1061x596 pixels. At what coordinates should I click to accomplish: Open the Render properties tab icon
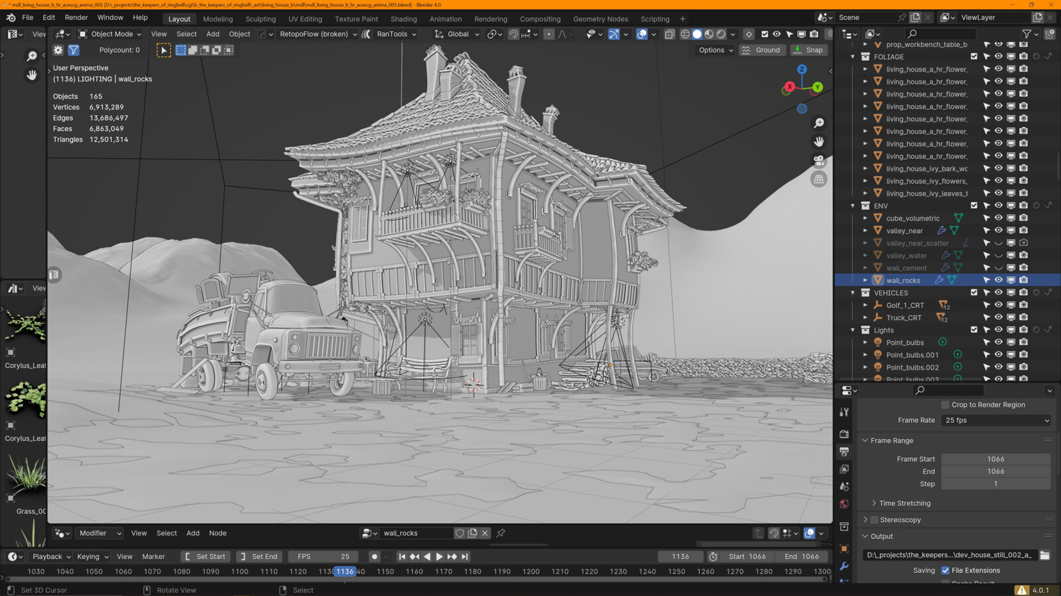click(844, 434)
